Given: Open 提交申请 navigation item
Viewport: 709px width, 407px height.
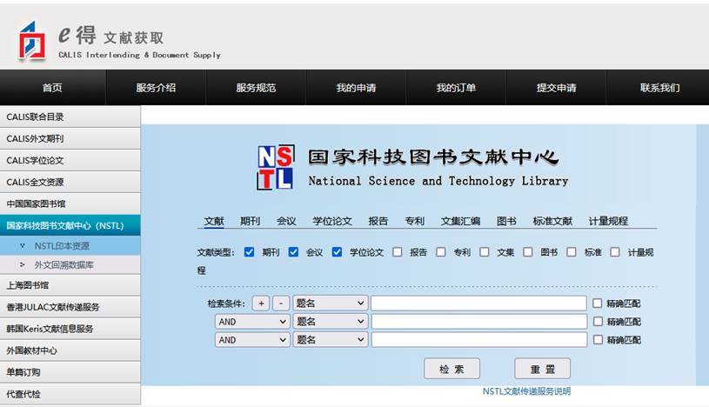Looking at the screenshot, I should point(556,87).
